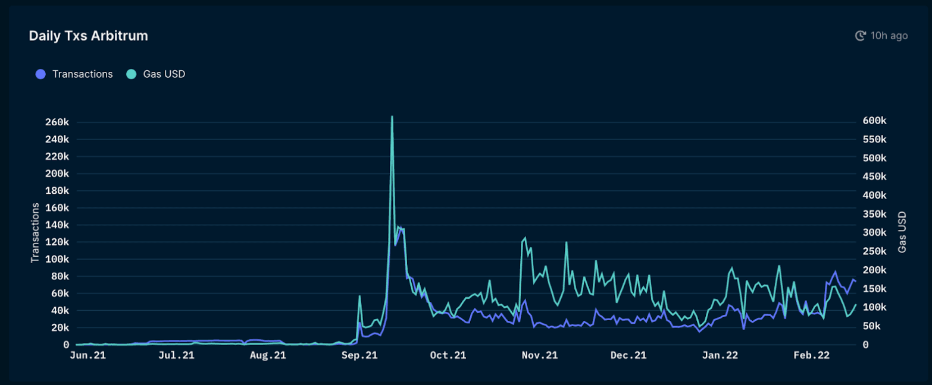This screenshot has height=385, width=932.
Task: Select the Nov.21 x-axis label
Action: point(540,356)
